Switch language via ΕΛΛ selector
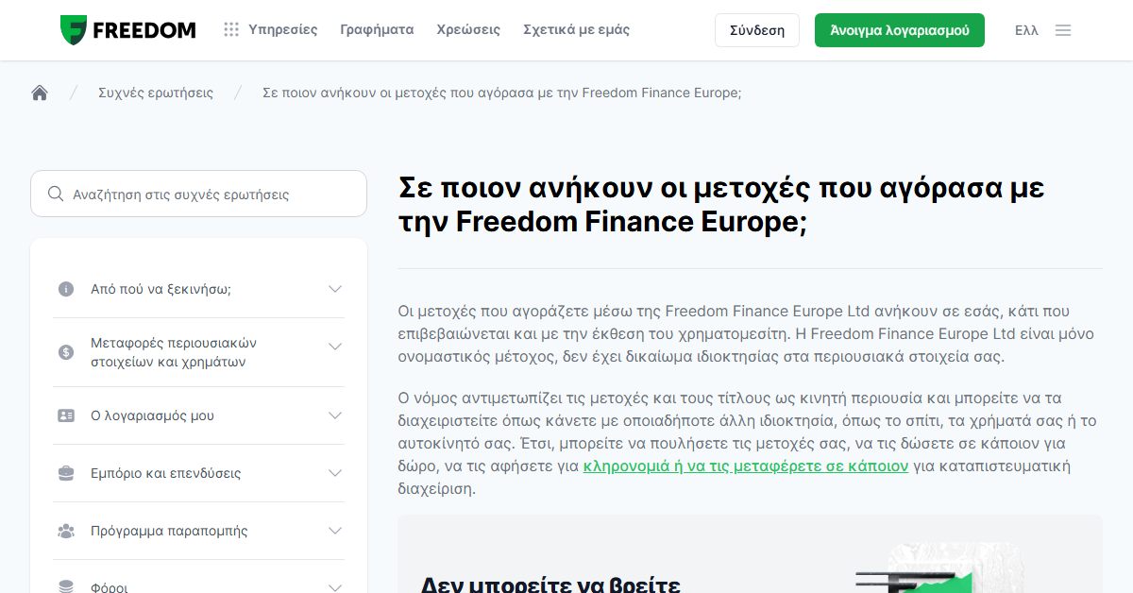Viewport: 1133px width, 593px height. 1026,30
